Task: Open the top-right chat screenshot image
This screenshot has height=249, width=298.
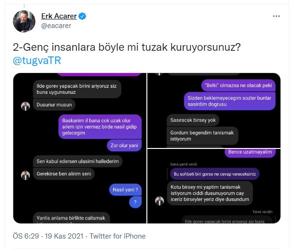Action: pos(214,111)
